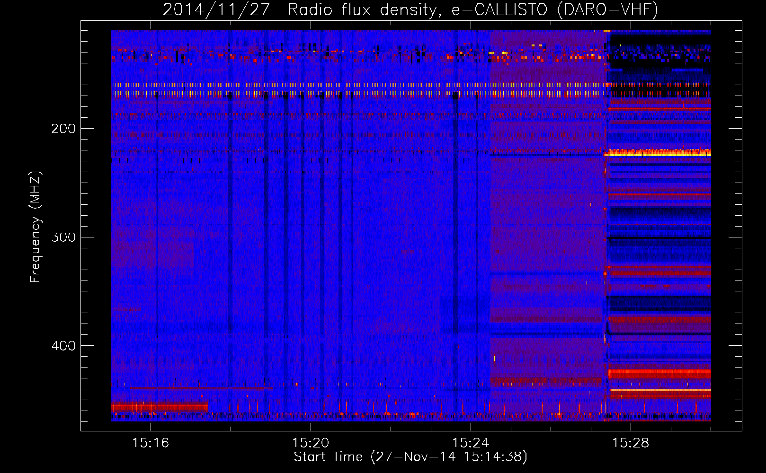Click the bright yellow emission band near 220 MHz
The image size is (766, 473).
658,153
